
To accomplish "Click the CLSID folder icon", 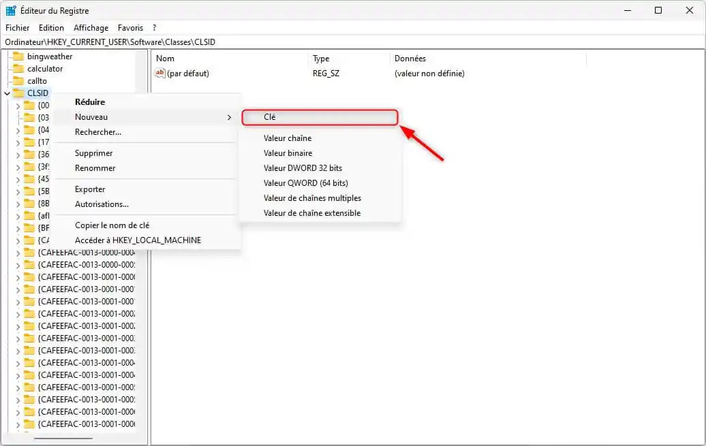I will [18, 93].
